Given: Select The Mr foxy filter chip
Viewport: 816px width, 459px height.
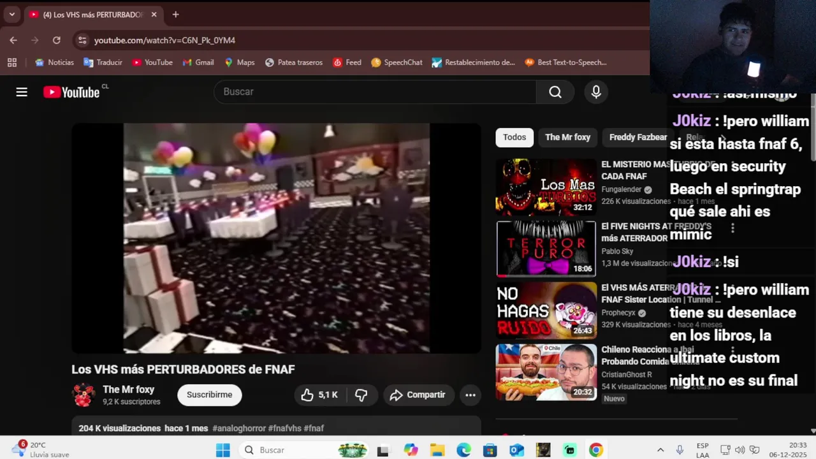Looking at the screenshot, I should click(x=567, y=137).
